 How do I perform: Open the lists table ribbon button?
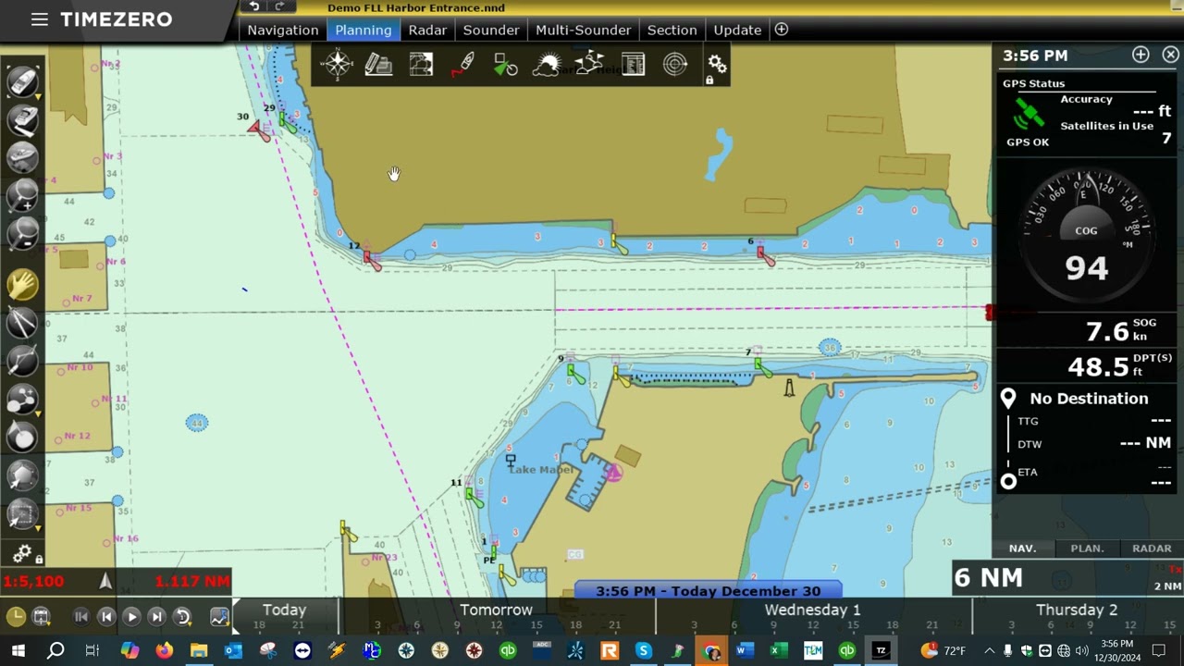pyautogui.click(x=633, y=64)
